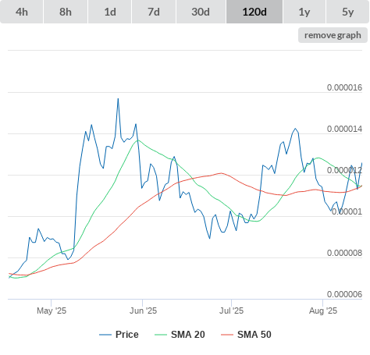Viewport: 370px width, 355px height.
Task: Click the May '25 axis label
Action: 52,311
